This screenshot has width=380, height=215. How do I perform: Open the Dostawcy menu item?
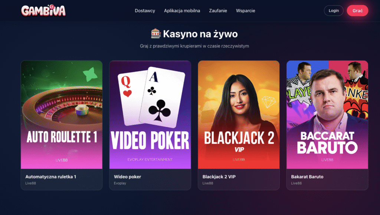(x=145, y=11)
